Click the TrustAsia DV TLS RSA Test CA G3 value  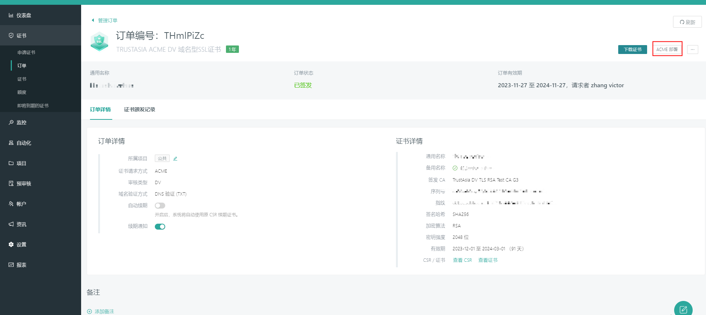click(485, 180)
